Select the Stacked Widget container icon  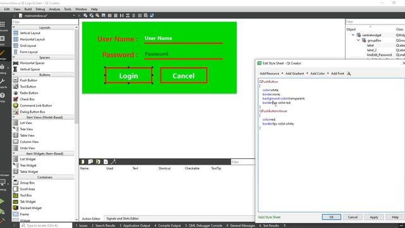(x=15, y=208)
